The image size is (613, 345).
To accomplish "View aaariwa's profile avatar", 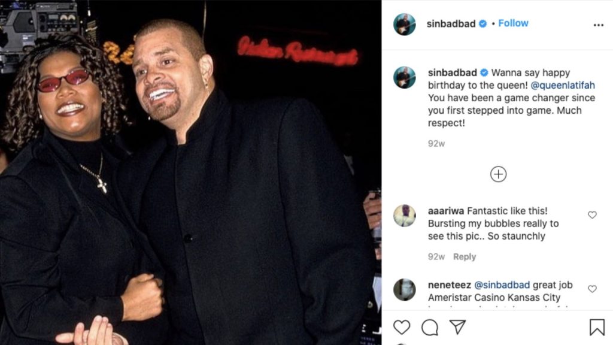I will 404,216.
